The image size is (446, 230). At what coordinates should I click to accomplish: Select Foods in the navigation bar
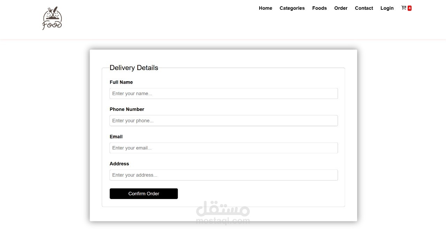click(x=320, y=8)
